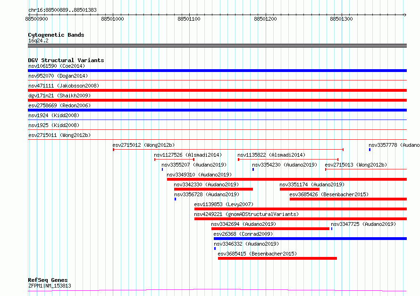Image resolution: width=420 pixels, height=296 pixels.
Task: Open nsv4249221 (gnomADStructuralVariants) label
Action: pyautogui.click(x=246, y=214)
